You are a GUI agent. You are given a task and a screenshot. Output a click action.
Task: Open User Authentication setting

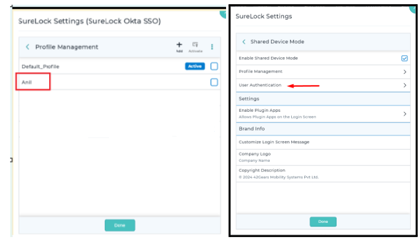(323, 85)
